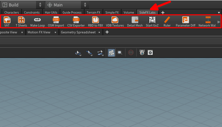The height and width of the screenshot is (127, 222).
Task: Close the Geometry Spreadsheet pane tab
Action: point(99,32)
